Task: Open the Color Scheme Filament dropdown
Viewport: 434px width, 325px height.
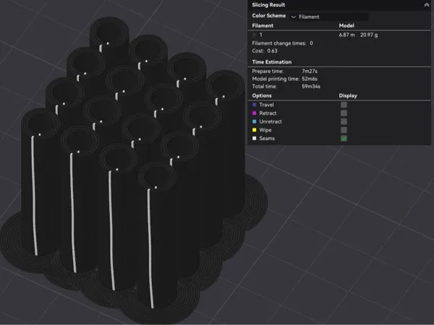Action: click(x=329, y=17)
